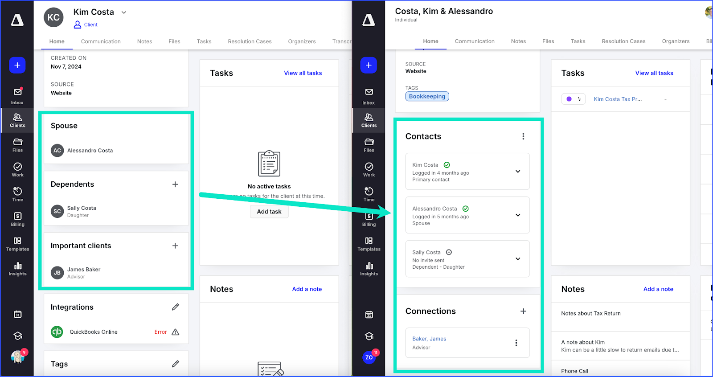Open the Work section in left sidebar
This screenshot has width=713, height=377.
click(x=17, y=169)
